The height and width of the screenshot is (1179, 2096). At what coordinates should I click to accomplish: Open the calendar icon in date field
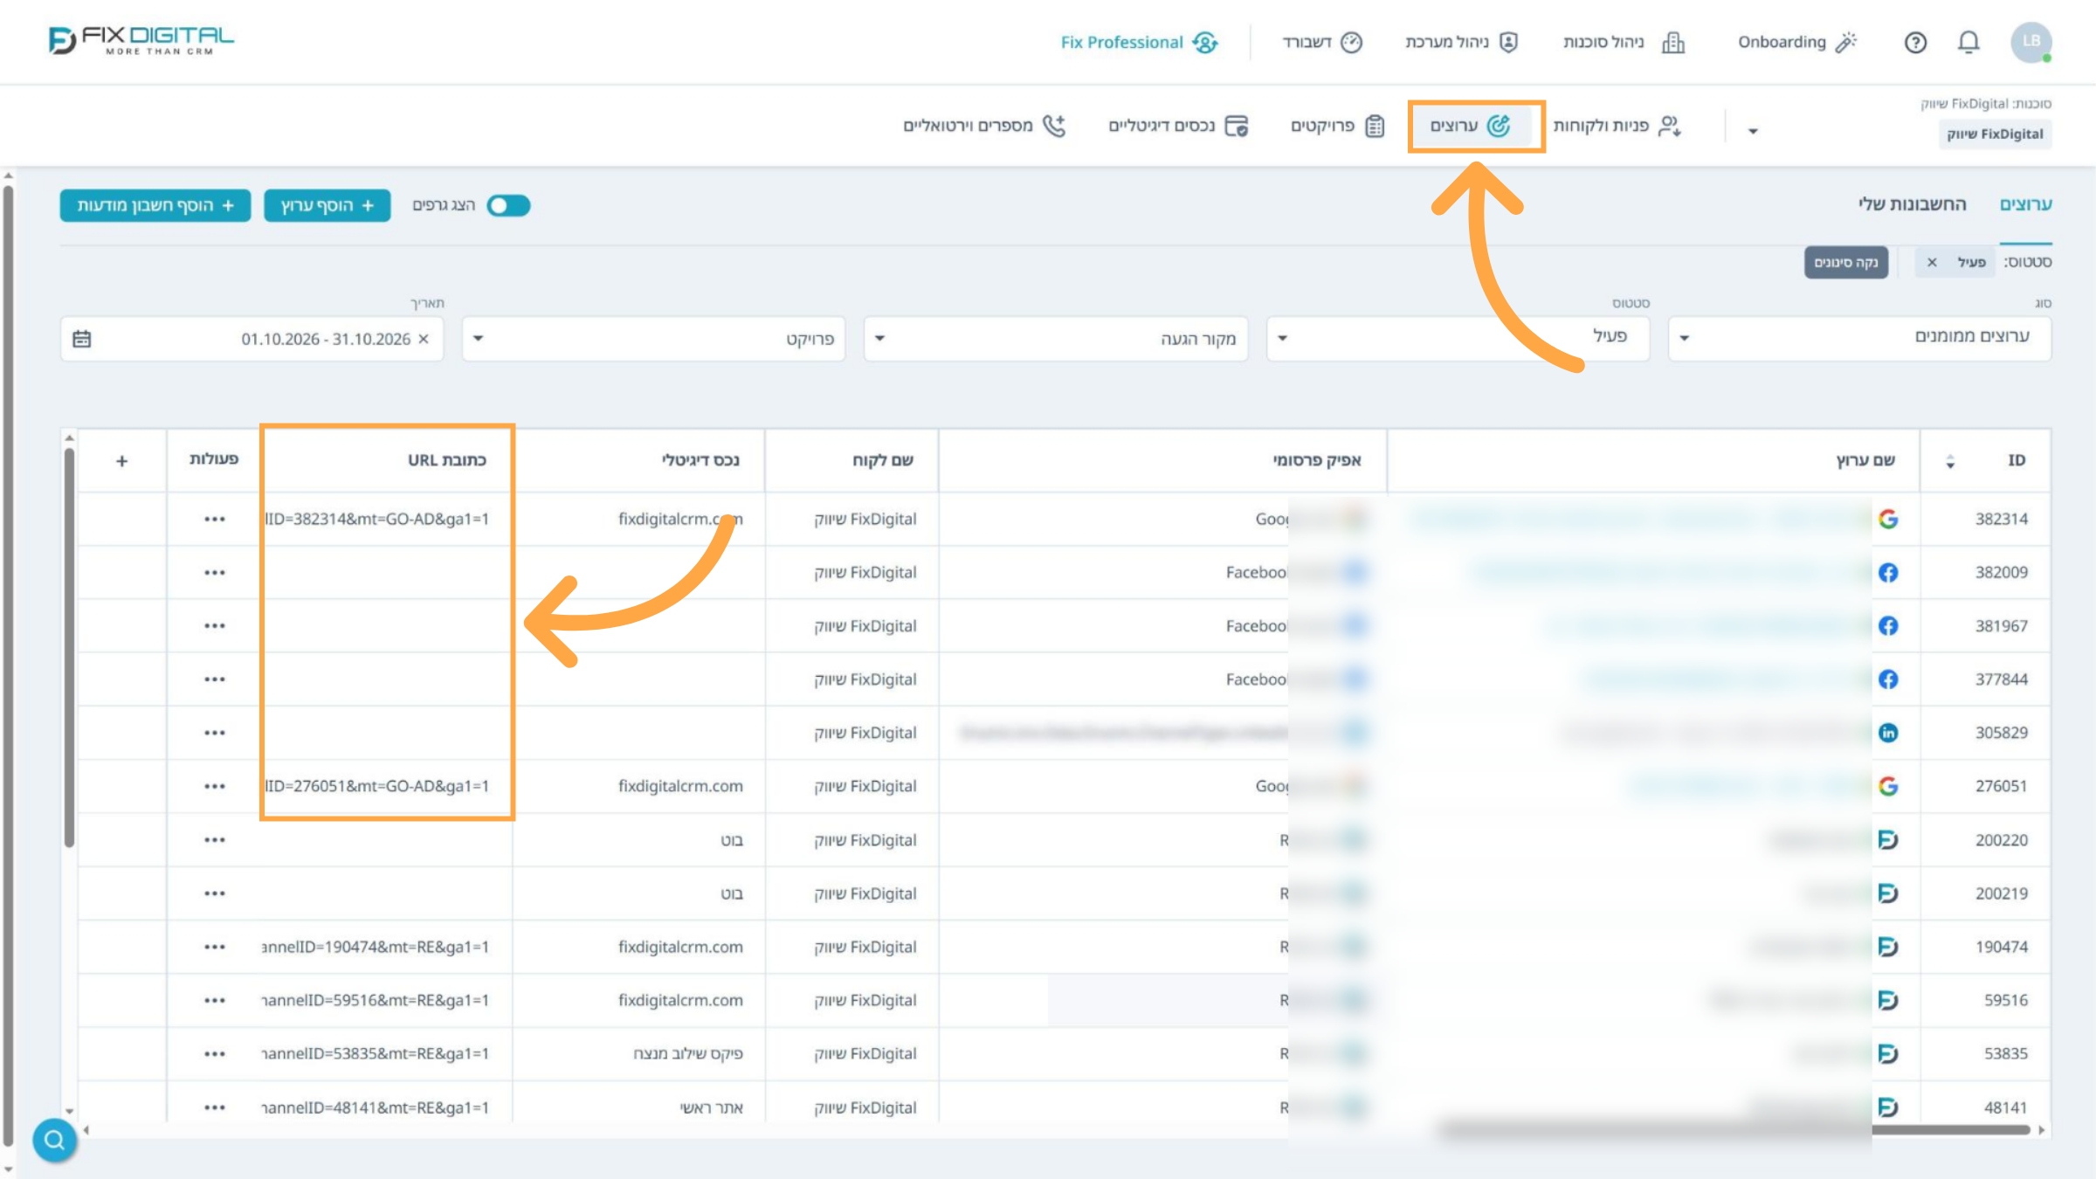point(82,339)
